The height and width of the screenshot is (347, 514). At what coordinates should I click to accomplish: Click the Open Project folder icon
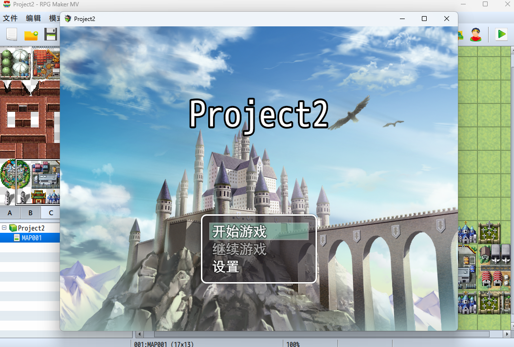pos(31,35)
